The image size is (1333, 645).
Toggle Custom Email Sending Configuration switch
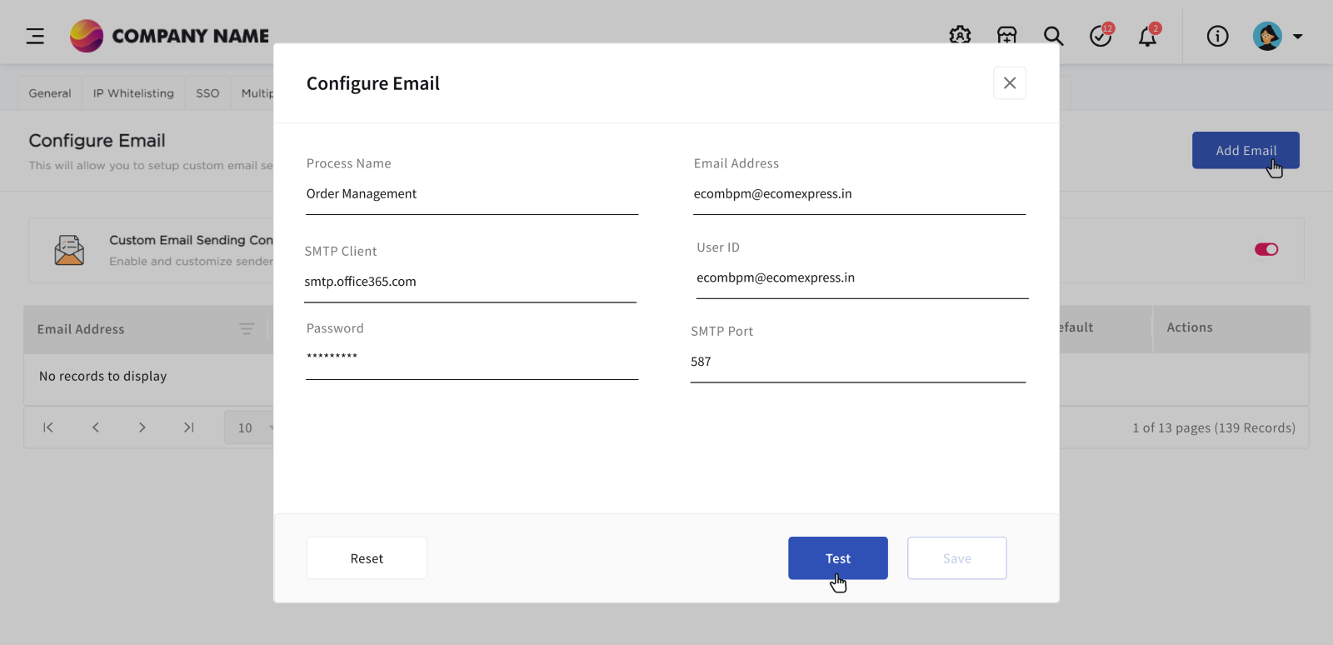tap(1266, 249)
